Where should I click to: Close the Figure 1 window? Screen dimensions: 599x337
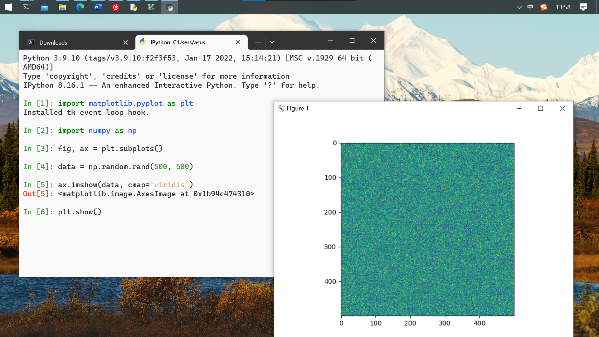pyautogui.click(x=562, y=108)
